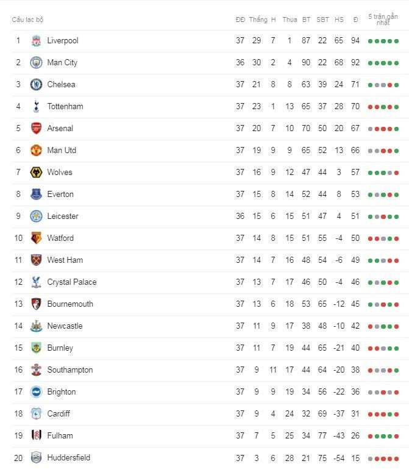Image resolution: width=409 pixels, height=472 pixels.
Task: Click the Tottenham cockerel crest
Action: click(37, 107)
